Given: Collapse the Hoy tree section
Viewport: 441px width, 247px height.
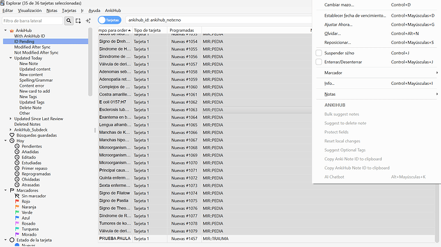Looking at the screenshot, I should (x=5, y=141).
